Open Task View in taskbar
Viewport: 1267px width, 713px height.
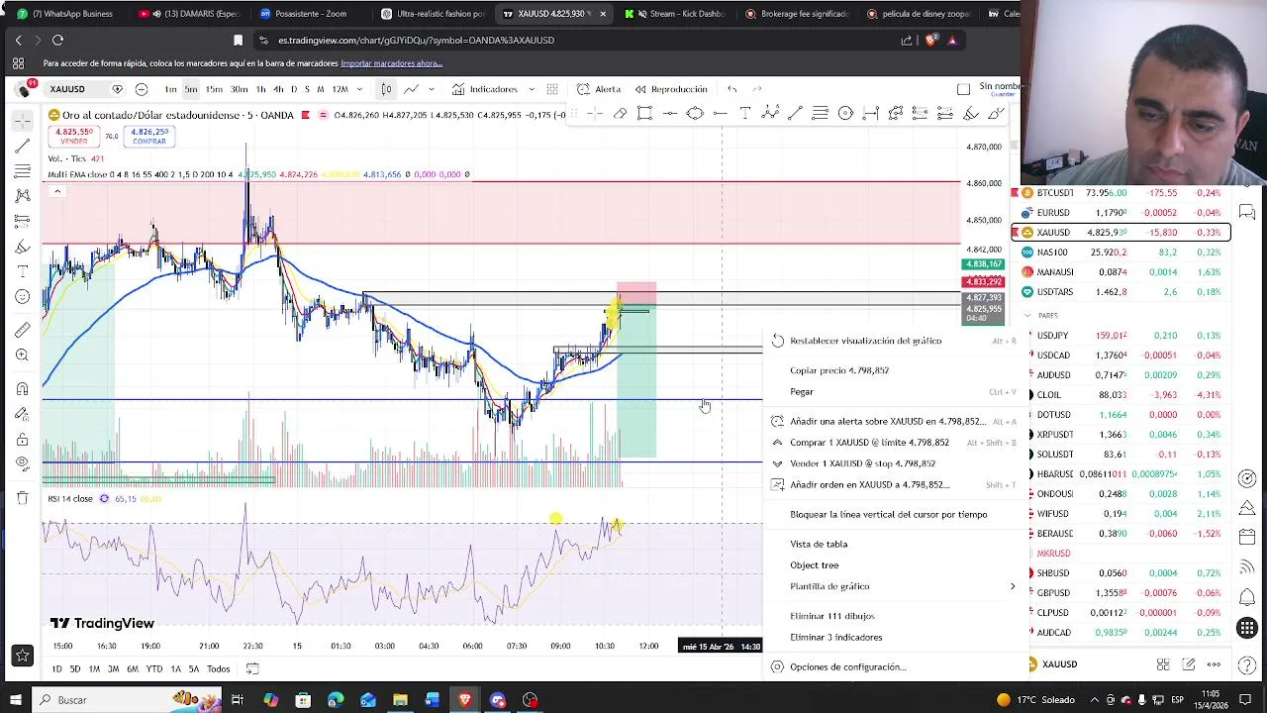coord(238,700)
